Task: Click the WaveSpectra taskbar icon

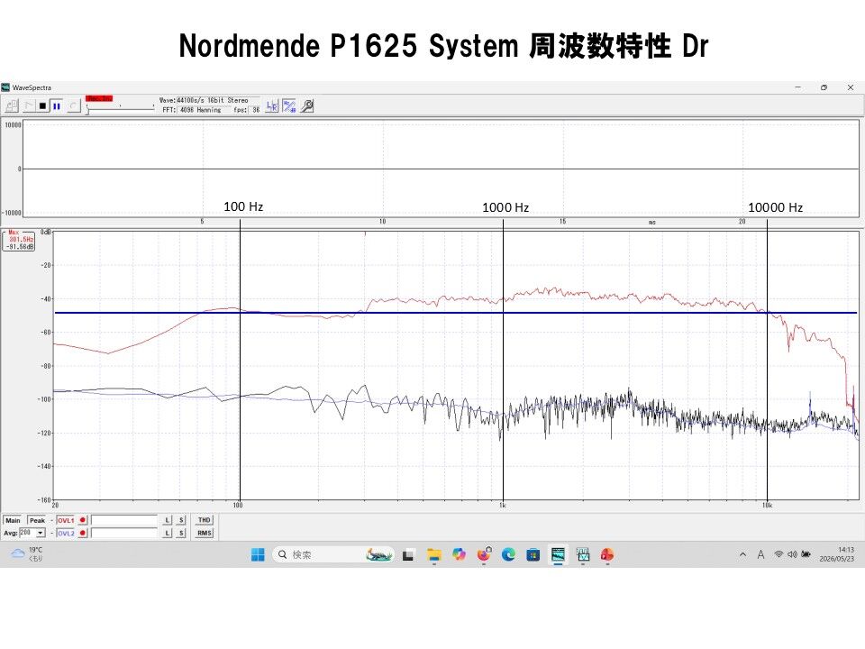Action: coord(558,554)
